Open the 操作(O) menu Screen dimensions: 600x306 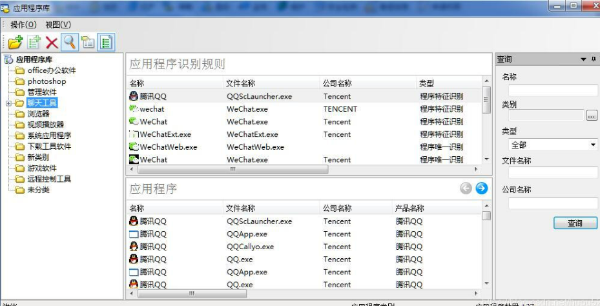(23, 25)
